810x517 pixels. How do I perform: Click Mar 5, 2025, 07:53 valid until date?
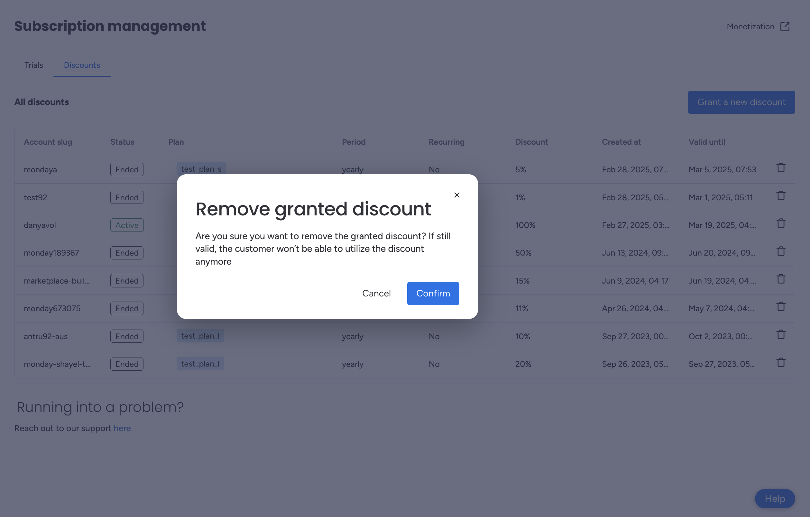[x=722, y=170]
